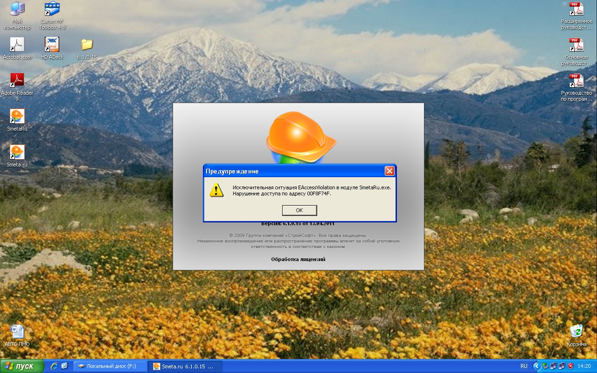Viewport: 597px width, 373px height.
Task: Click 'Нарушение доступа по адресу 00F8F74F' text
Action: click(x=282, y=193)
